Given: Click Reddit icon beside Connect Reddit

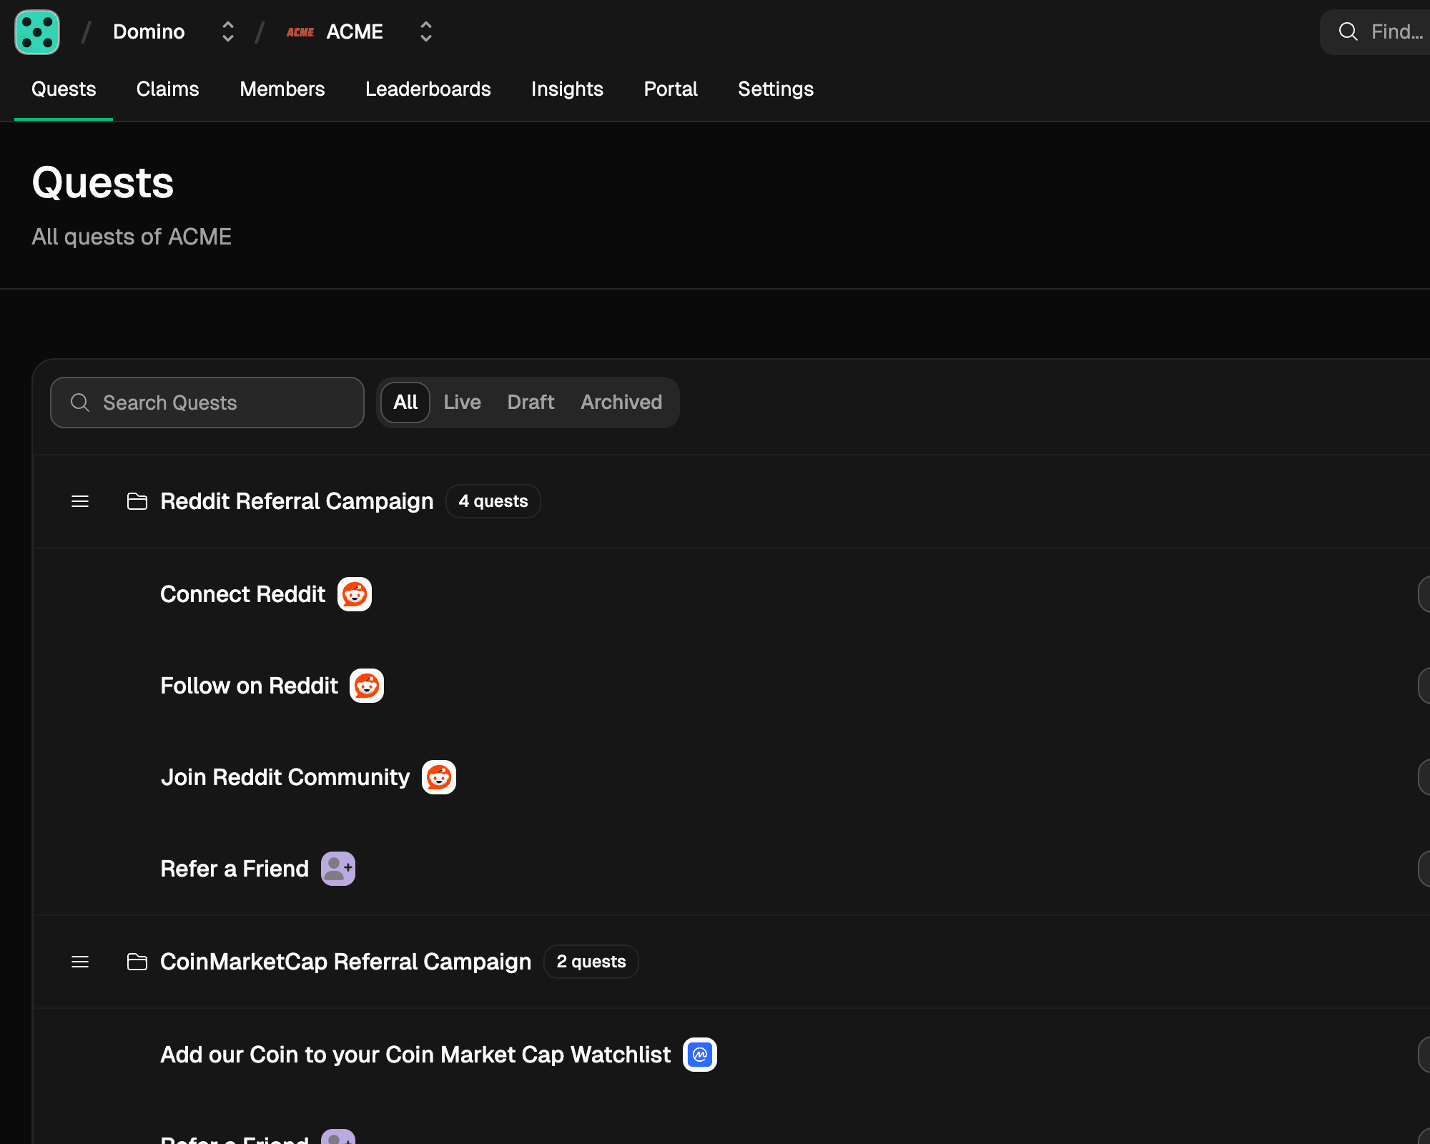Looking at the screenshot, I should tap(354, 594).
